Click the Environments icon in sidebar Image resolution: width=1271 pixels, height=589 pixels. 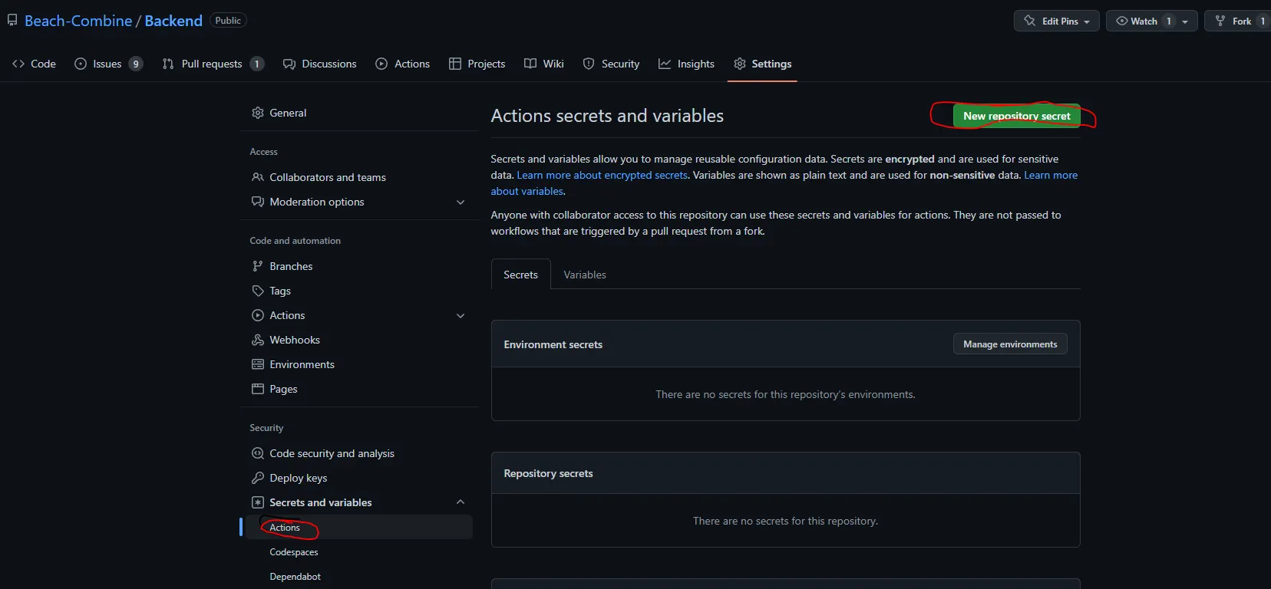[x=258, y=364]
